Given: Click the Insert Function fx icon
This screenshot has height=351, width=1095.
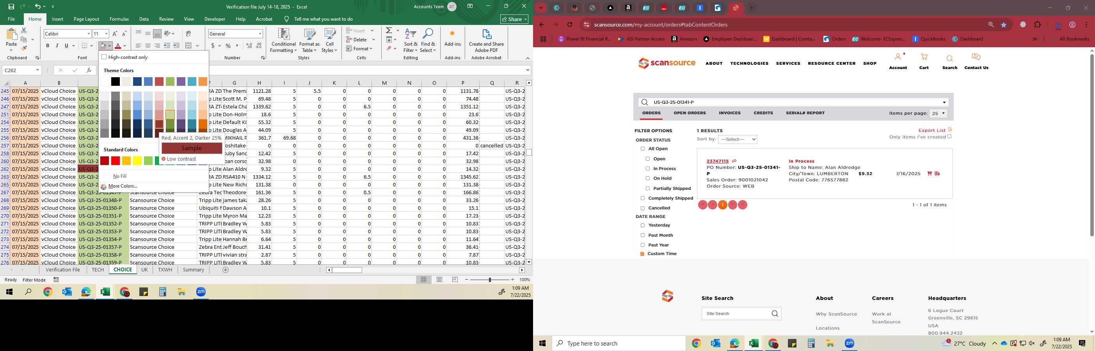Looking at the screenshot, I should point(89,70).
